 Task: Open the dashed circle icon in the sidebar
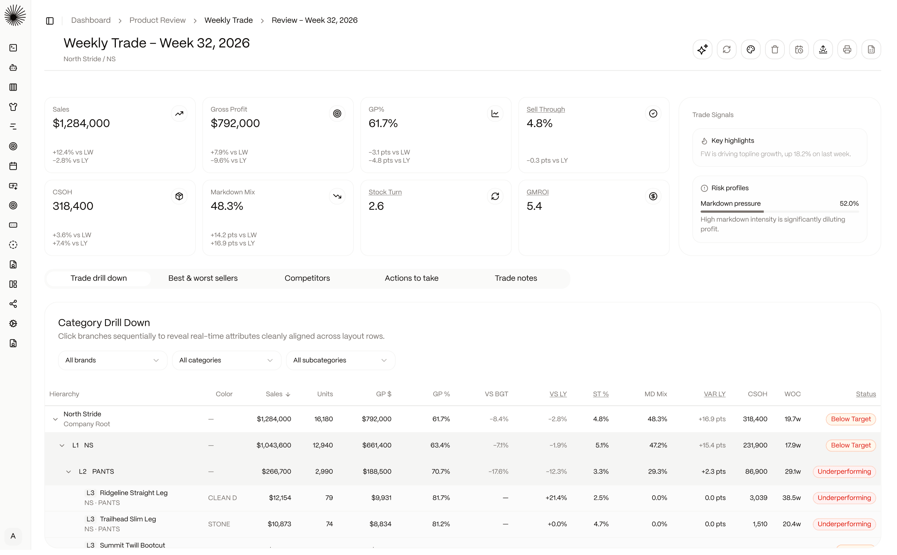pos(13,245)
